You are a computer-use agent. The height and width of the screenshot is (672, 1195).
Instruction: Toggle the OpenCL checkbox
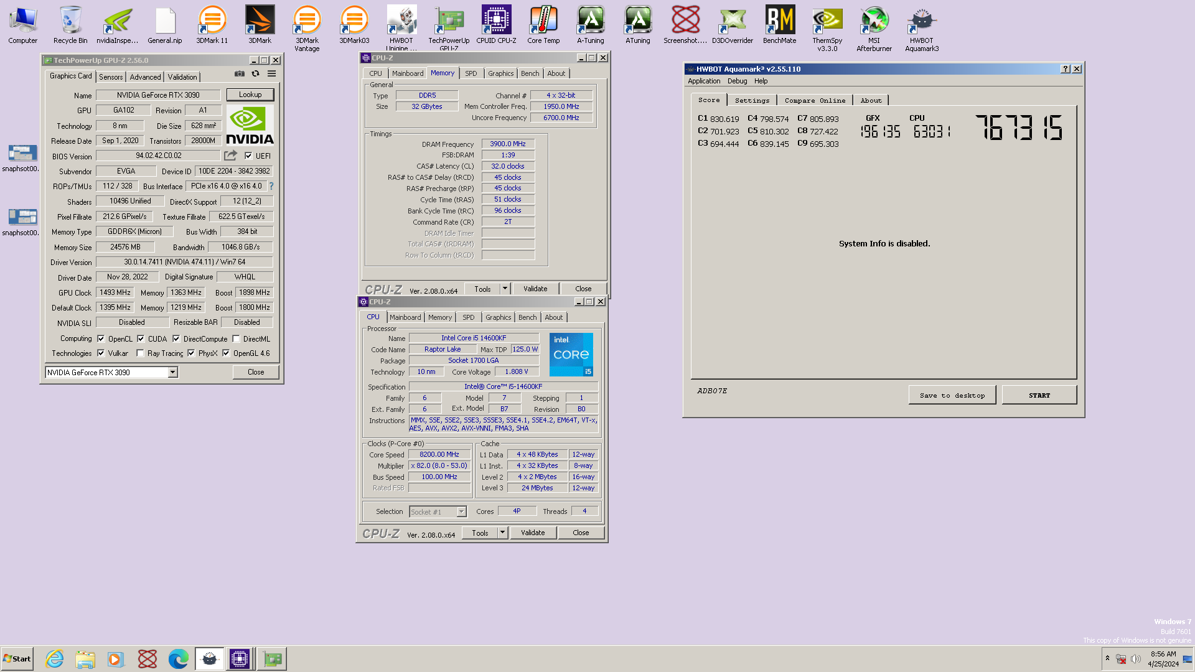[101, 338]
